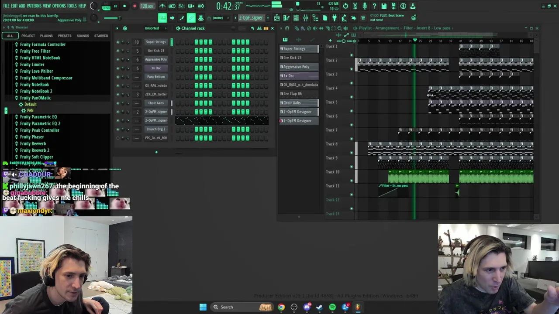Select the Default preset under Fruity PanOMatic
The image size is (559, 314).
click(30, 105)
